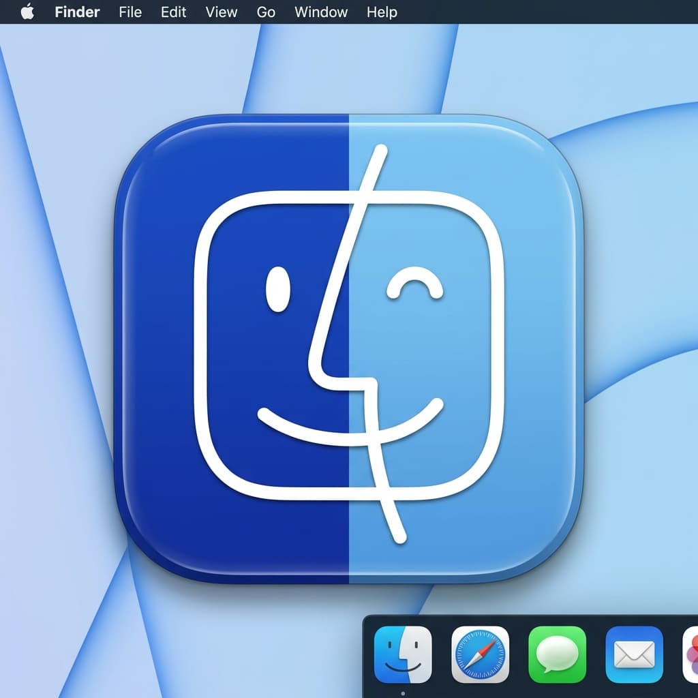Open the View menu
Screen dimensions: 698x698
[x=220, y=12]
